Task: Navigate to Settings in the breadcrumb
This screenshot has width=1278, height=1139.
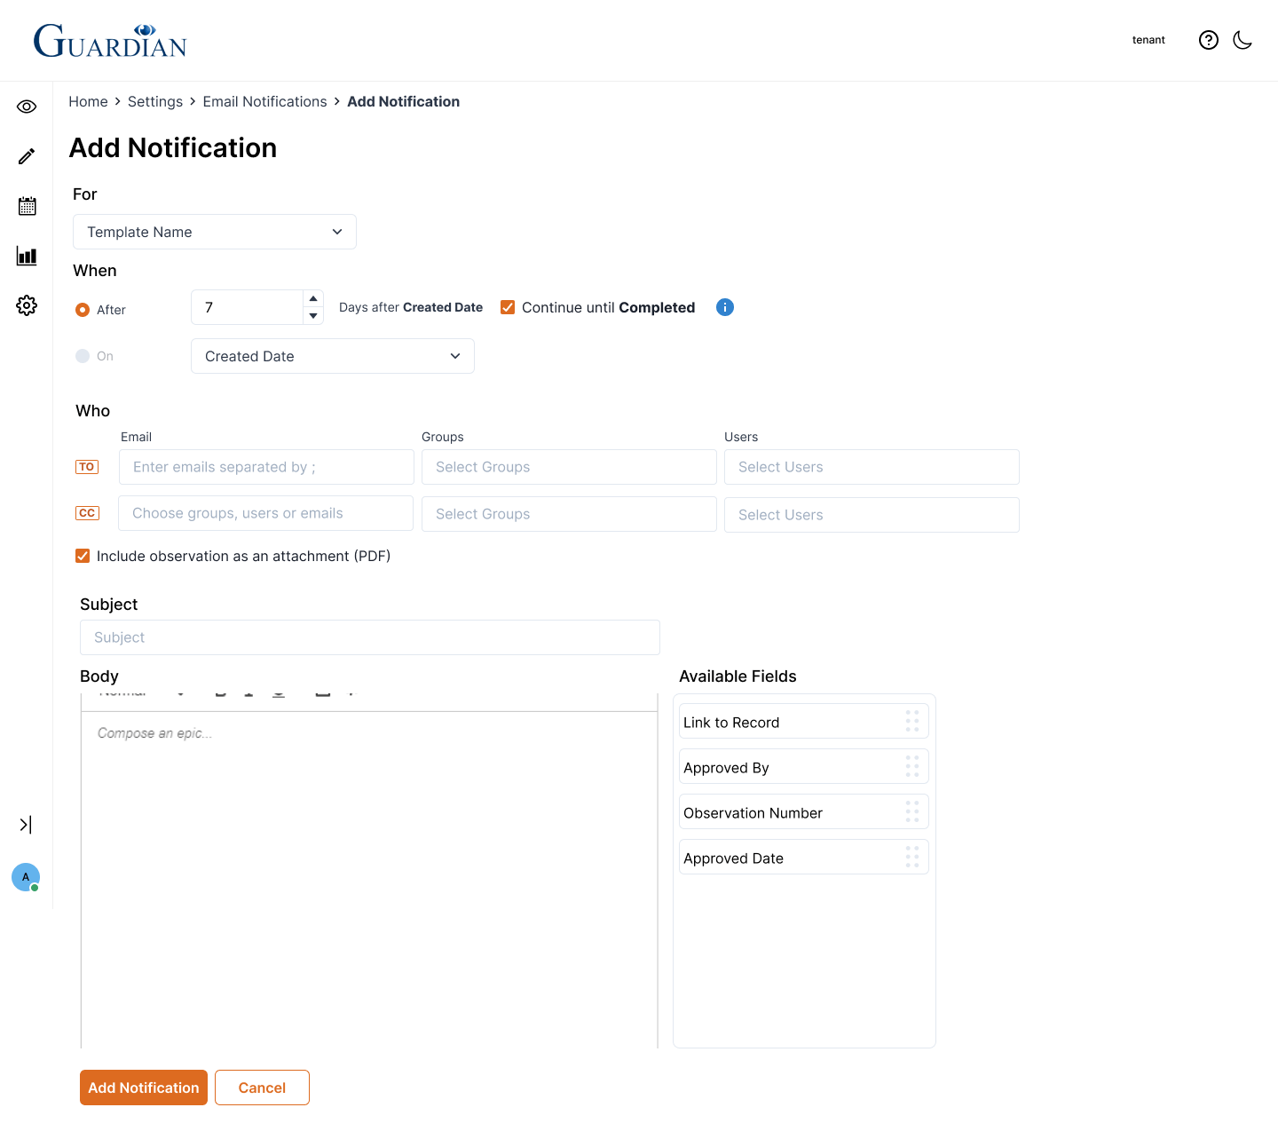Action: [x=154, y=102]
